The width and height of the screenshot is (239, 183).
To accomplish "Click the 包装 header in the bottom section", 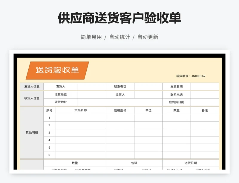I will 134,163.
